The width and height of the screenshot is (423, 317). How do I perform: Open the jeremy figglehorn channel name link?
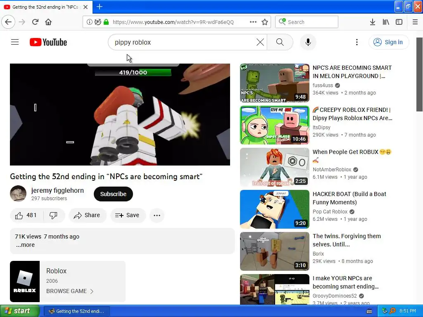tap(57, 190)
